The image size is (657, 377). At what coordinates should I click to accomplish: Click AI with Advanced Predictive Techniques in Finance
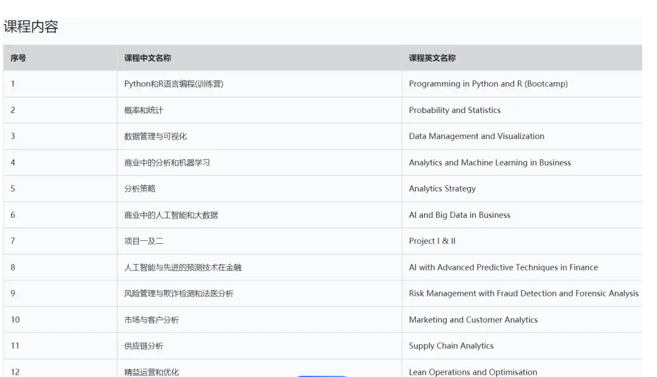(503, 267)
